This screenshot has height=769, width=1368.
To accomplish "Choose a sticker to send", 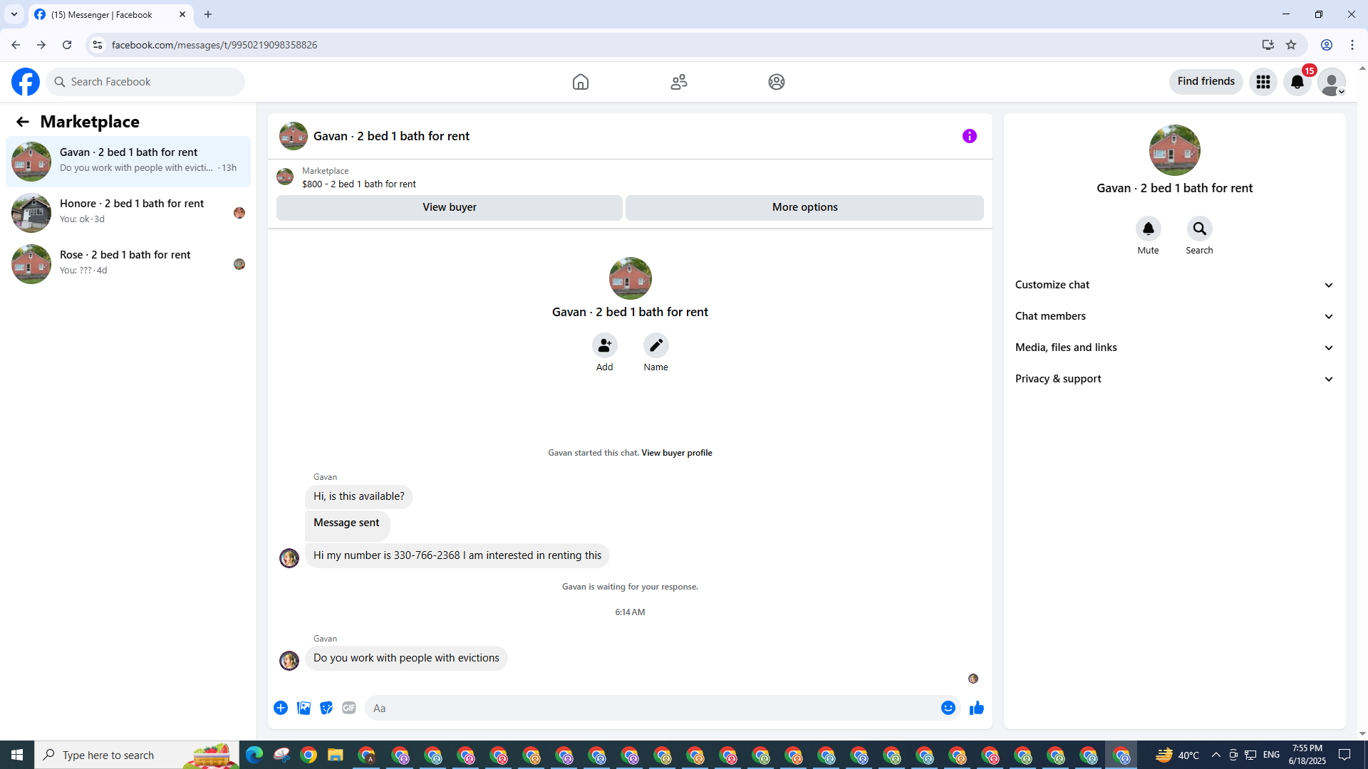I will 326,708.
